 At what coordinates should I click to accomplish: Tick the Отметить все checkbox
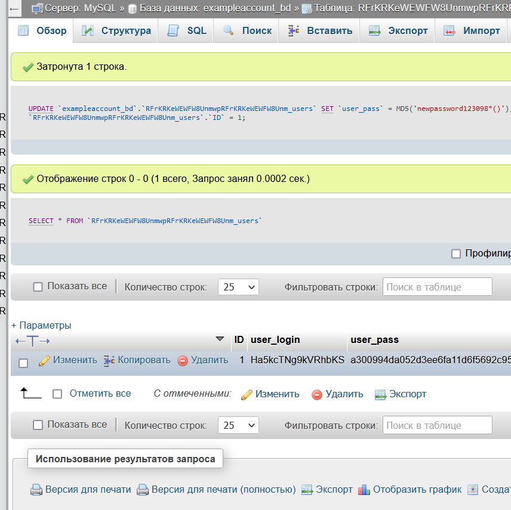[x=57, y=394]
